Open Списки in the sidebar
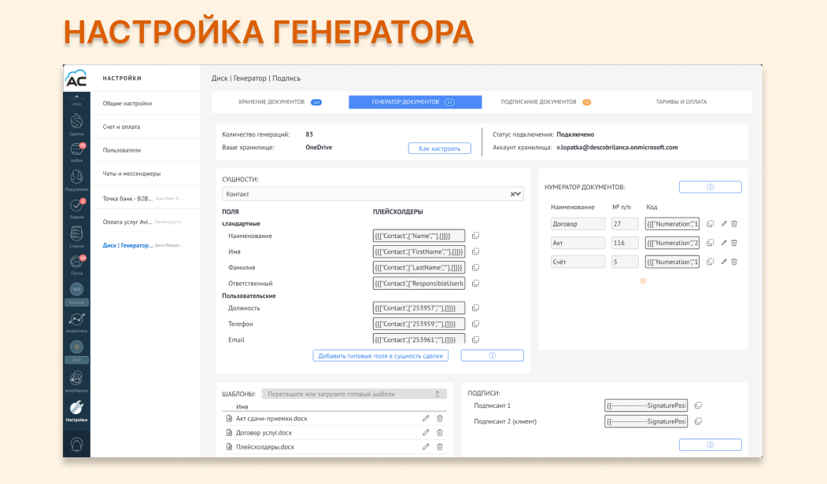This screenshot has width=827, height=484. pyautogui.click(x=76, y=236)
